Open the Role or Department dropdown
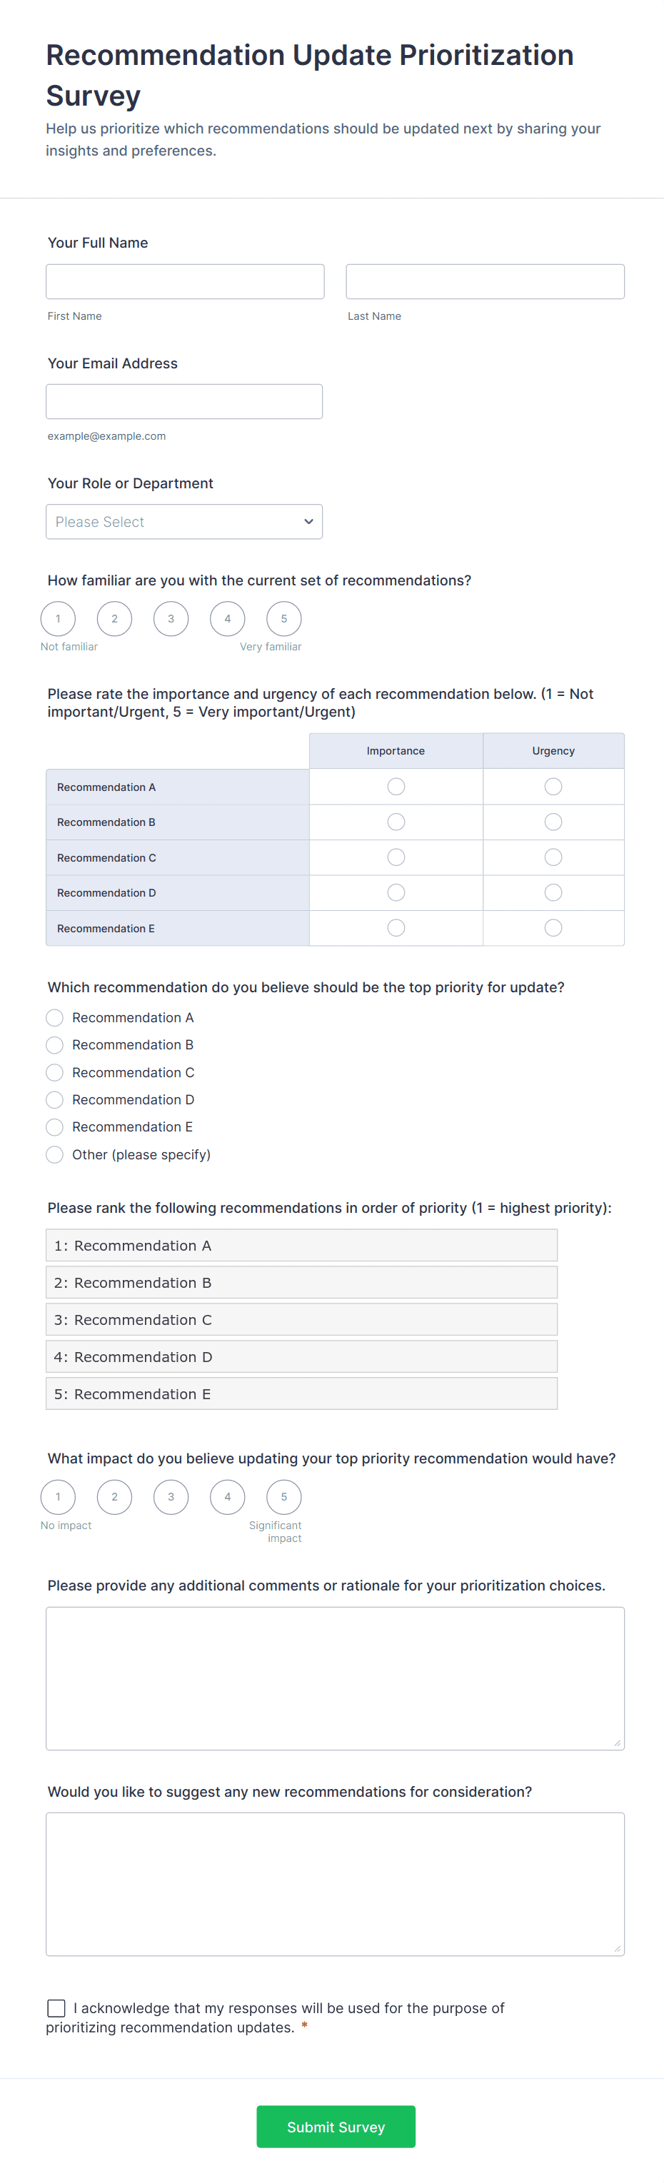Image resolution: width=664 pixels, height=2183 pixels. pyautogui.click(x=184, y=521)
